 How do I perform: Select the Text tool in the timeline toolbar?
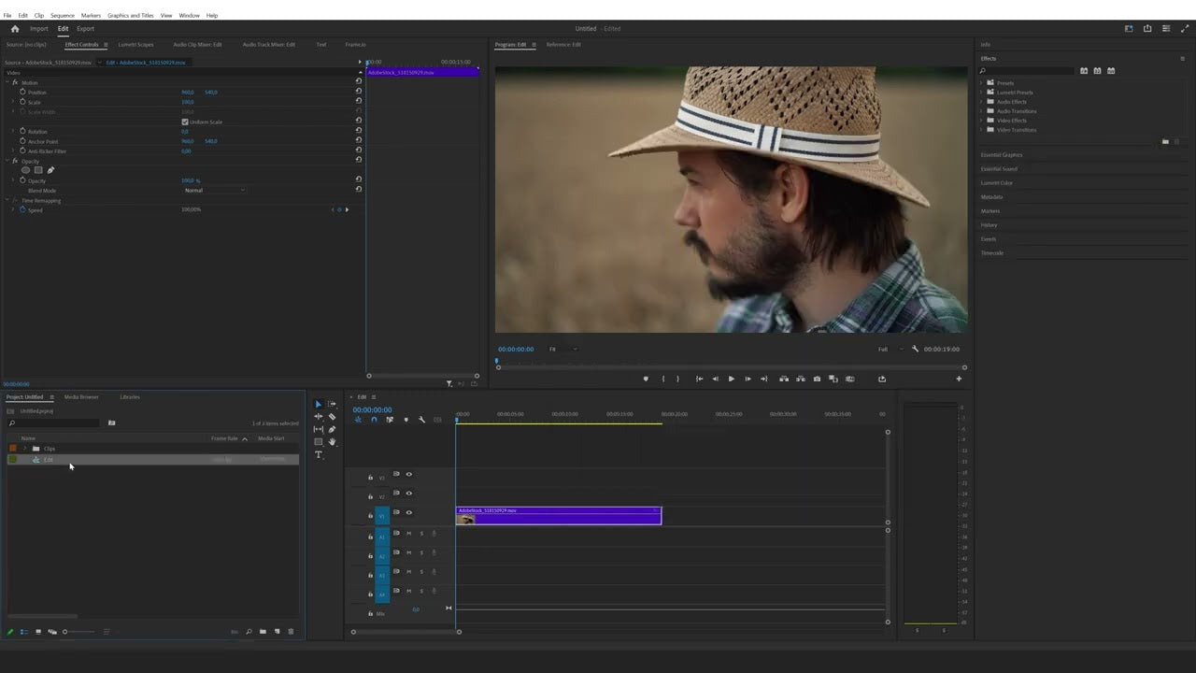point(319,455)
